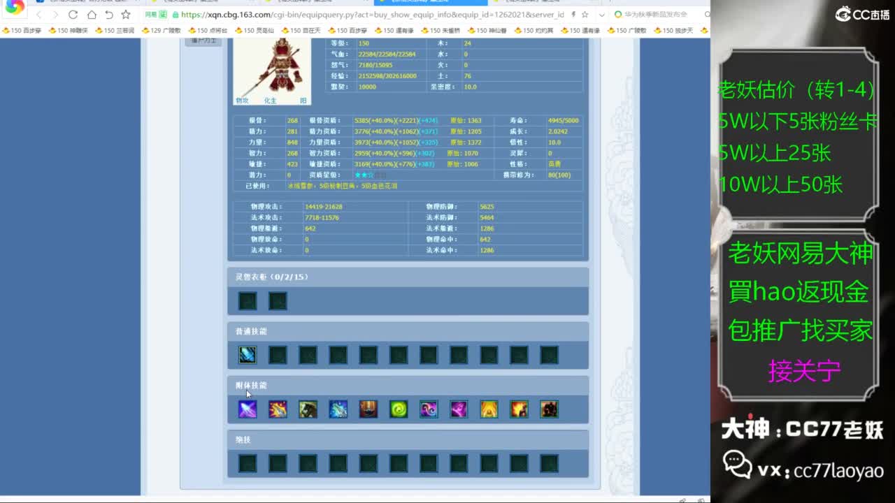Image resolution: width=895 pixels, height=503 pixels.
Task: Select the dark beast skill icon in 附体技能
Action: [x=308, y=409]
